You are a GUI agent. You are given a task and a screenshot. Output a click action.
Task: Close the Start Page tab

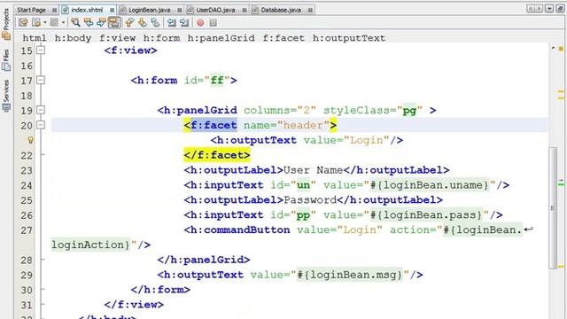54,10
